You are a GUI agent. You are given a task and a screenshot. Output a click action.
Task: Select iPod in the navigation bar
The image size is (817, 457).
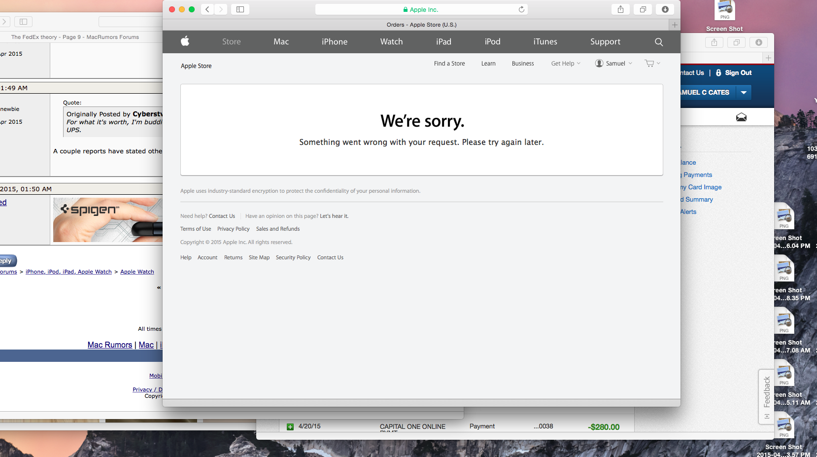point(492,42)
